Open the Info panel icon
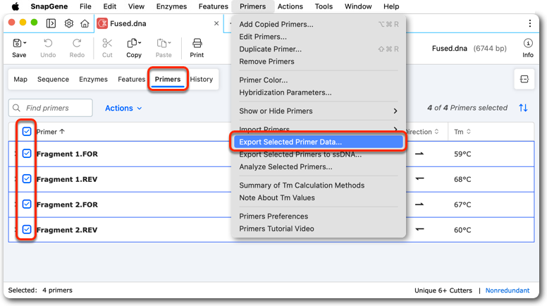This screenshot has width=547, height=306. click(x=528, y=43)
